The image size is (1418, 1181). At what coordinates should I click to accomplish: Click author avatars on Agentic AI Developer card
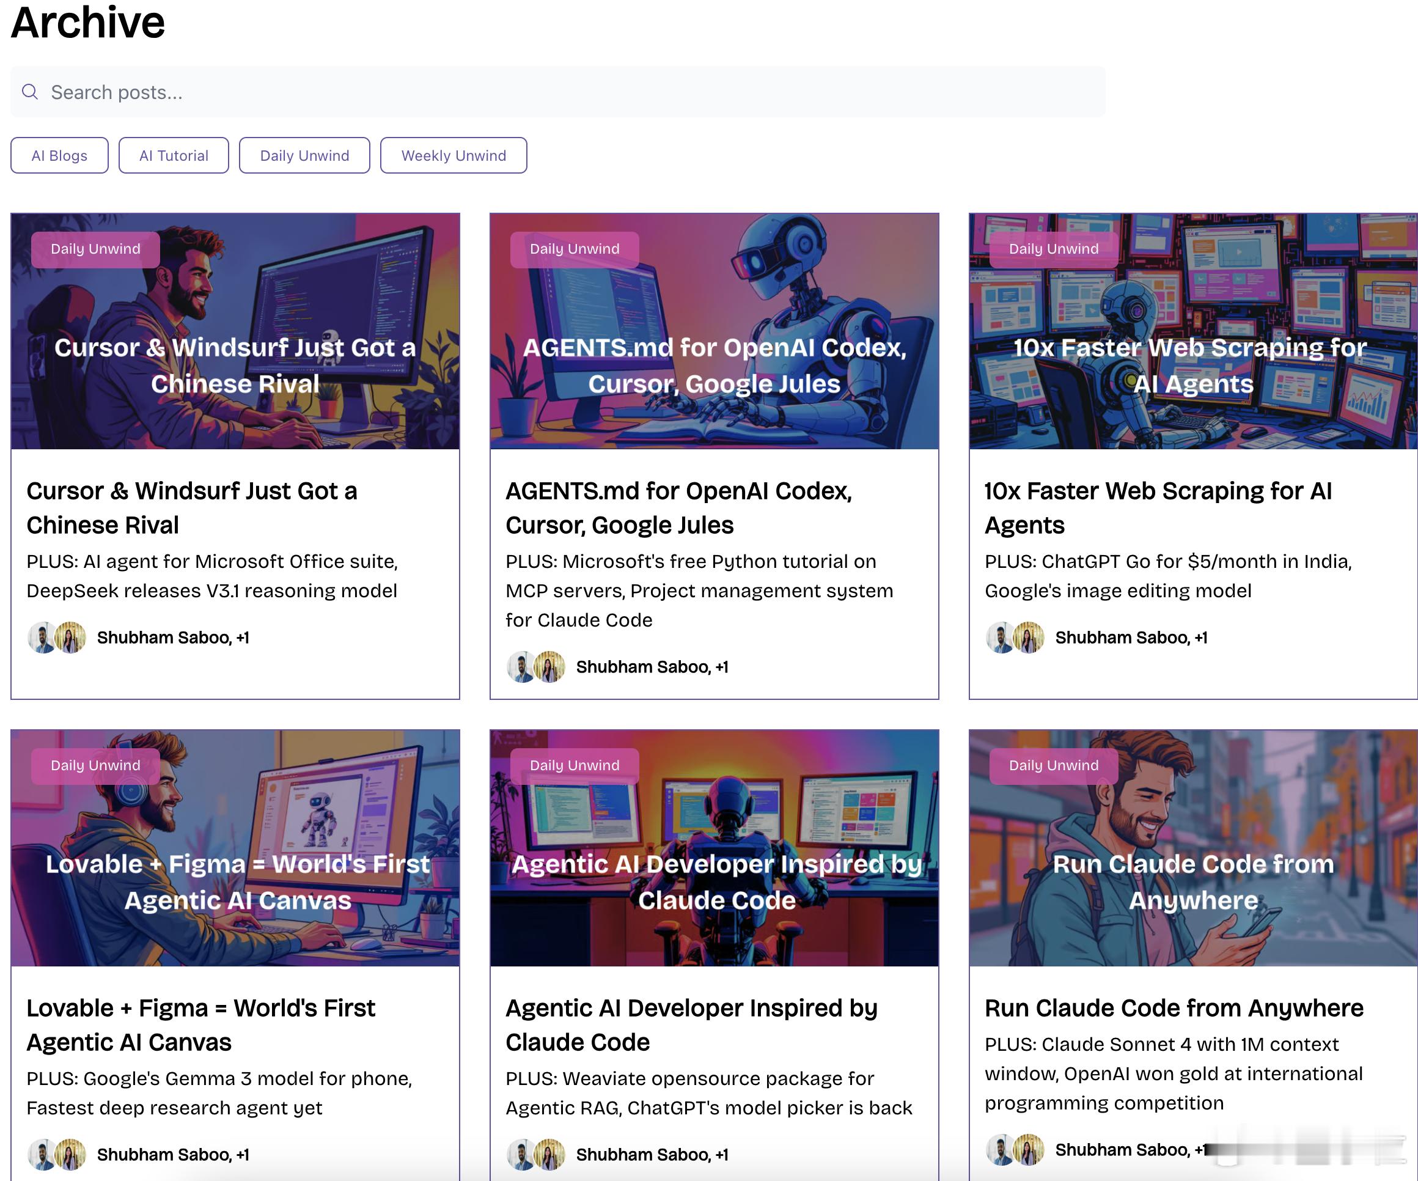click(x=536, y=1155)
